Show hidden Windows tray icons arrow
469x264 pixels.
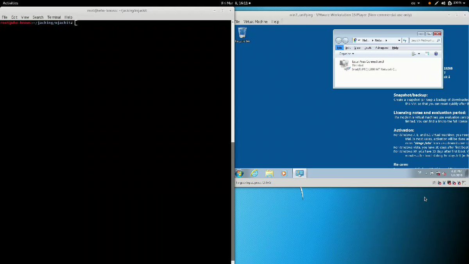coord(426,173)
